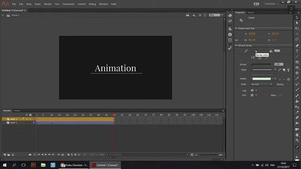Pick the Pen tool
This screenshot has height=169, width=301.
[x=297, y=46]
